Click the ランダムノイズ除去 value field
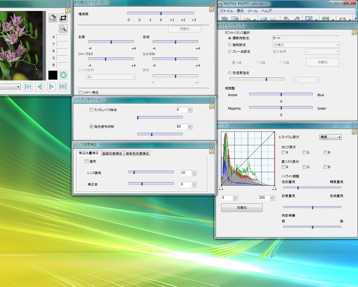 (182, 110)
